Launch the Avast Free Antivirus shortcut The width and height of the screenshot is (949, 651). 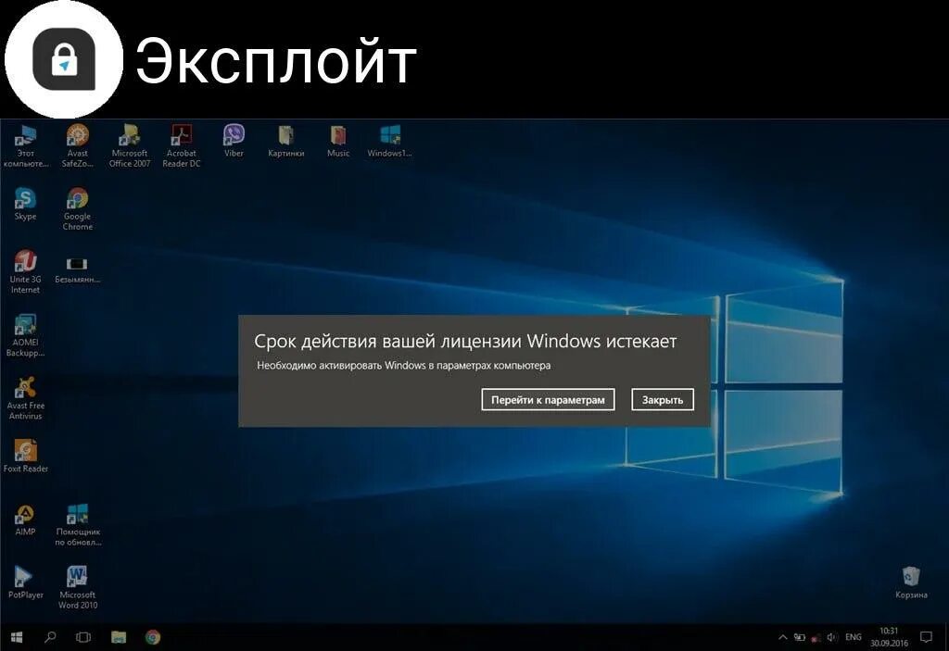25,398
